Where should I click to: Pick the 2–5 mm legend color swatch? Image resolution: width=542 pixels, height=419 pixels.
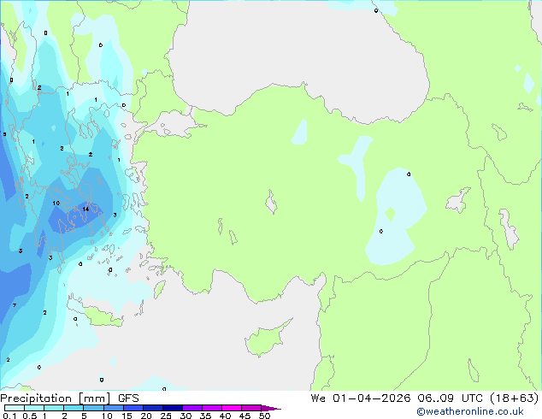point(74,408)
